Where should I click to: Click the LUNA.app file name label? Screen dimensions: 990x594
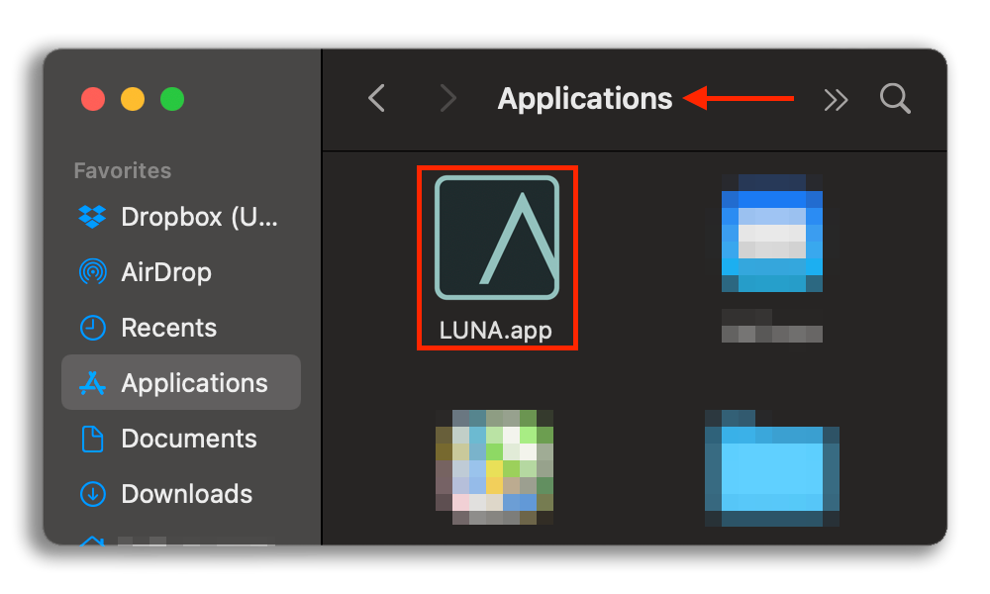(496, 330)
